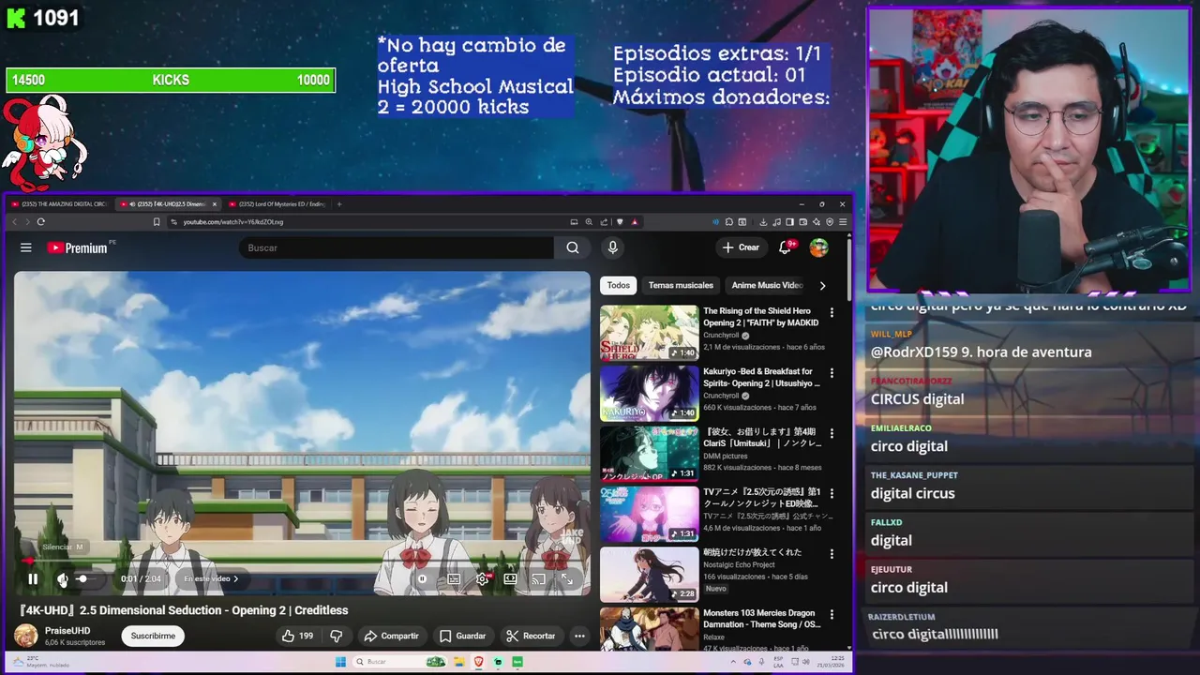Close the 4K-UHD 2.5 Dimensional tab

click(x=215, y=203)
